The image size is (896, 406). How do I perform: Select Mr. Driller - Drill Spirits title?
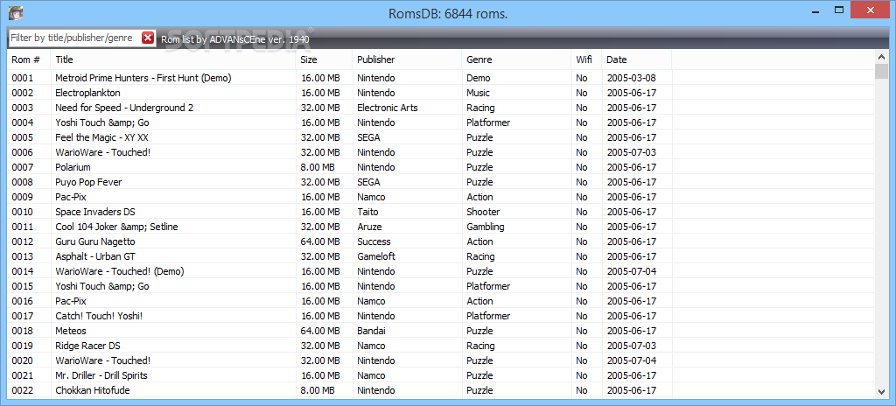click(101, 375)
